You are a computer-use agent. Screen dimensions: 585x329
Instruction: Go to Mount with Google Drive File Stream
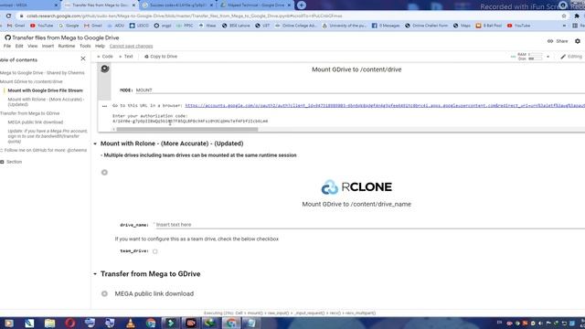tap(45, 90)
